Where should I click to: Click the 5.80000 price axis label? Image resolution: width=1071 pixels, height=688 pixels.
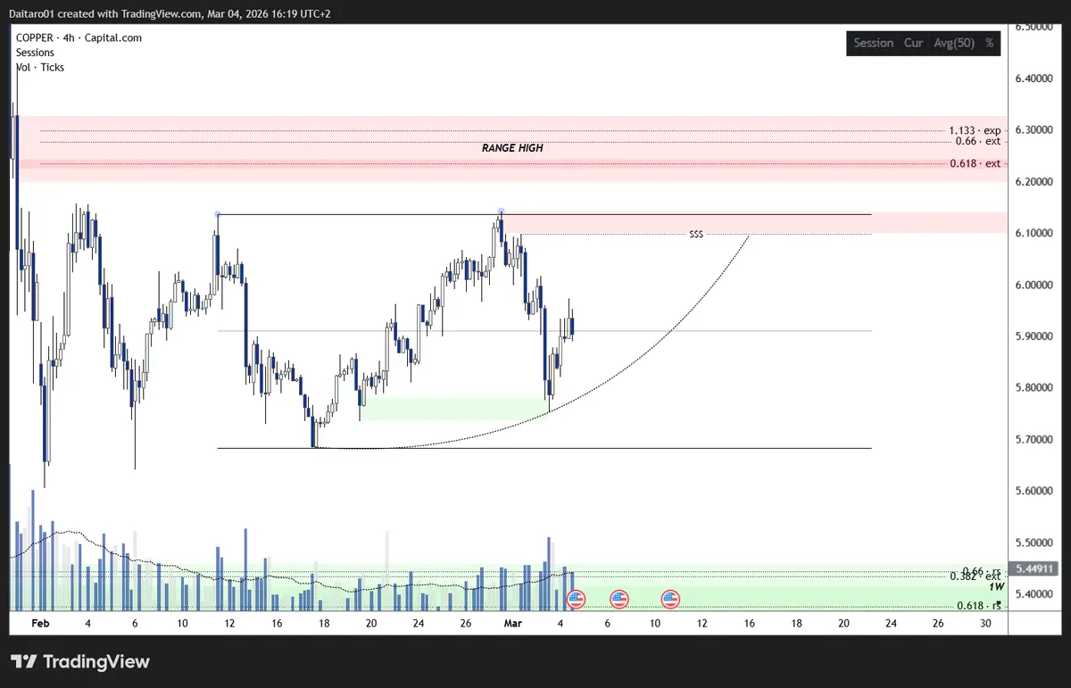pos(1035,388)
